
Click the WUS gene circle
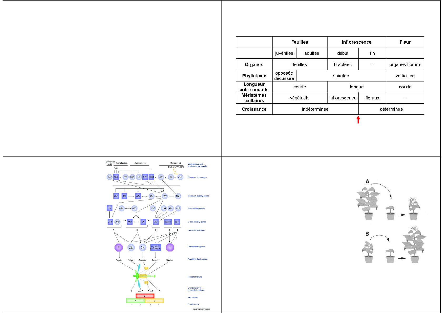tap(153, 208)
